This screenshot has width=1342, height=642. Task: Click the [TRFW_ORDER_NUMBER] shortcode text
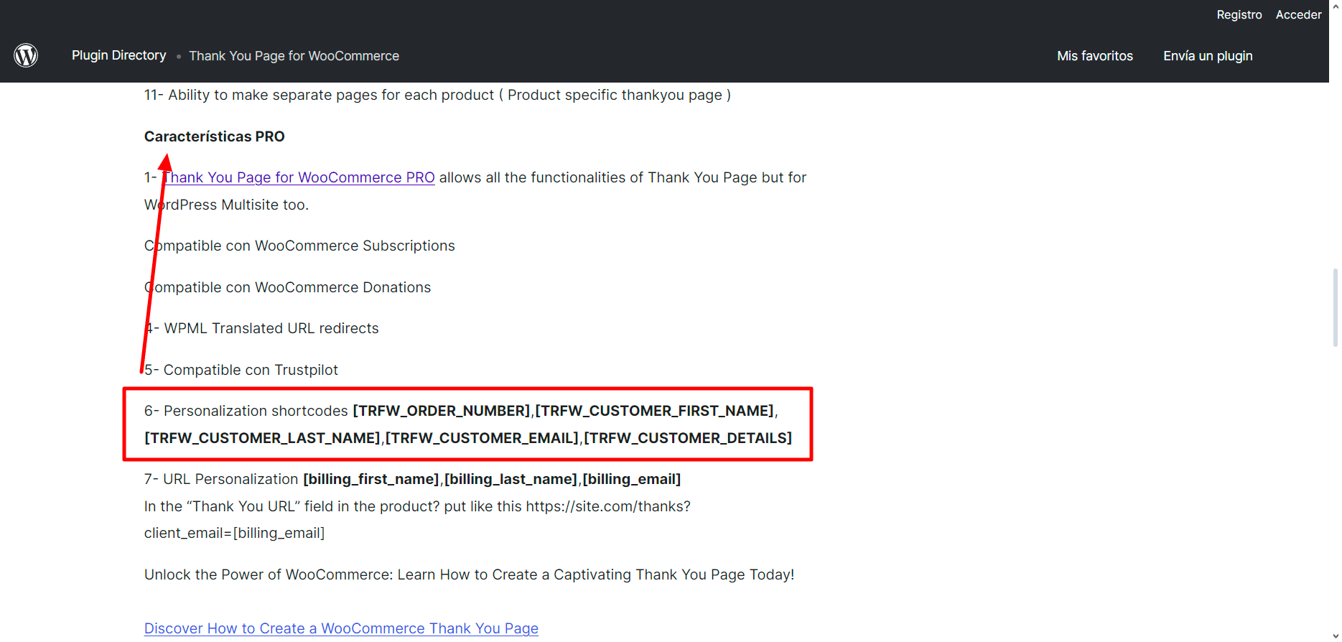(441, 411)
